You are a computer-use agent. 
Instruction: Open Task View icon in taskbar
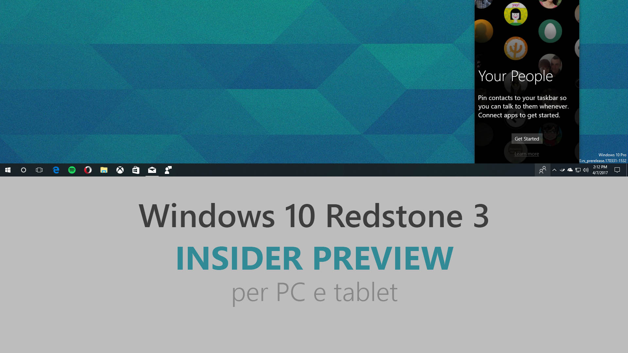pos(39,170)
